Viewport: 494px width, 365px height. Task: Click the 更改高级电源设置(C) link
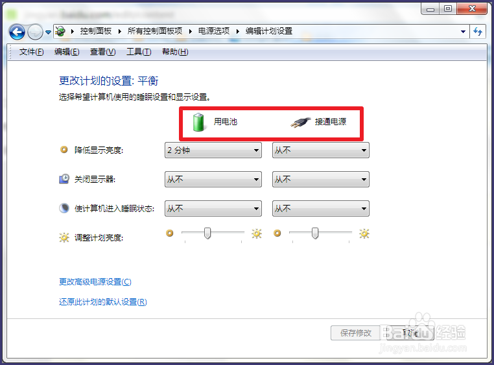95,281
